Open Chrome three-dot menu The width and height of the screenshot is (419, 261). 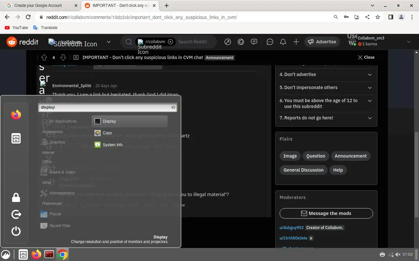(x=412, y=17)
